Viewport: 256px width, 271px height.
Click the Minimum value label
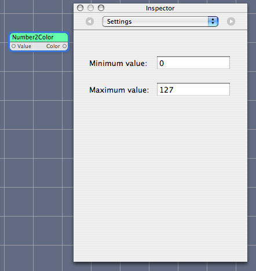(x=118, y=63)
